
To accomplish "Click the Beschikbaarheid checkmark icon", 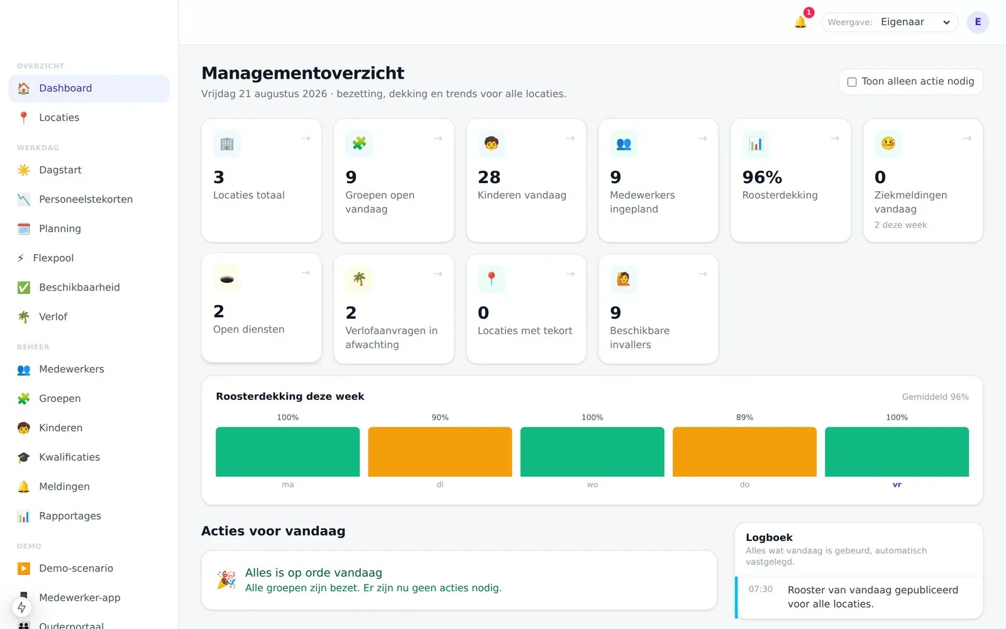I will click(x=24, y=287).
